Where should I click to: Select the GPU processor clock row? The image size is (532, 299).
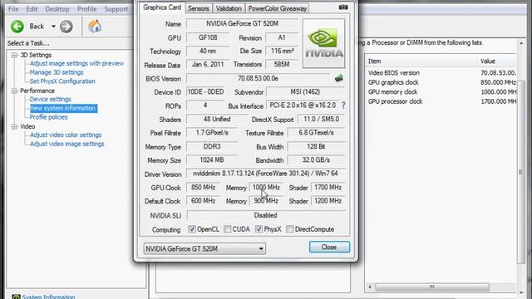point(441,101)
